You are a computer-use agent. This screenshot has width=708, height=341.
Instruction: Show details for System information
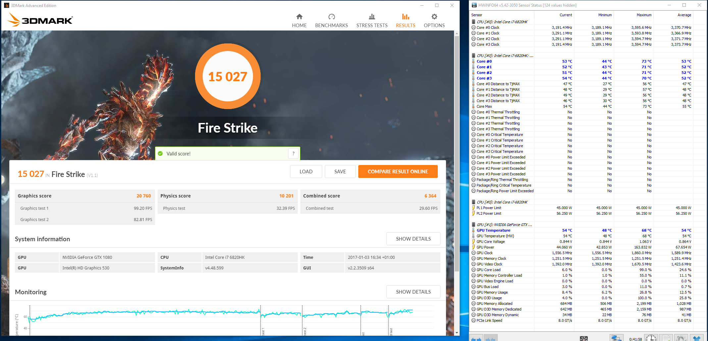[413, 239]
